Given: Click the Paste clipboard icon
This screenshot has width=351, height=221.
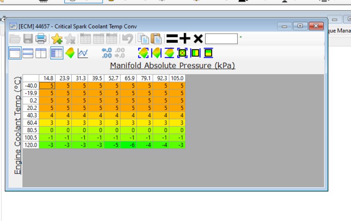Looking at the screenshot, I should tap(156, 39).
